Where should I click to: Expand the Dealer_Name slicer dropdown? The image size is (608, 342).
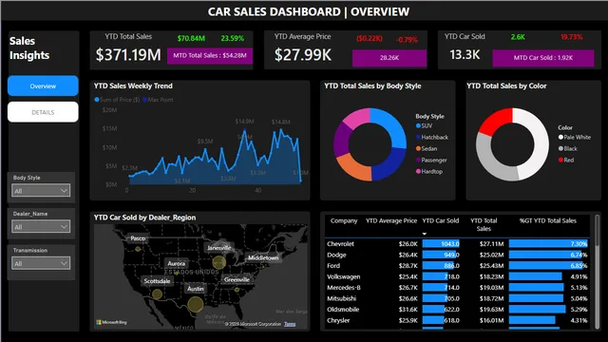click(x=41, y=226)
